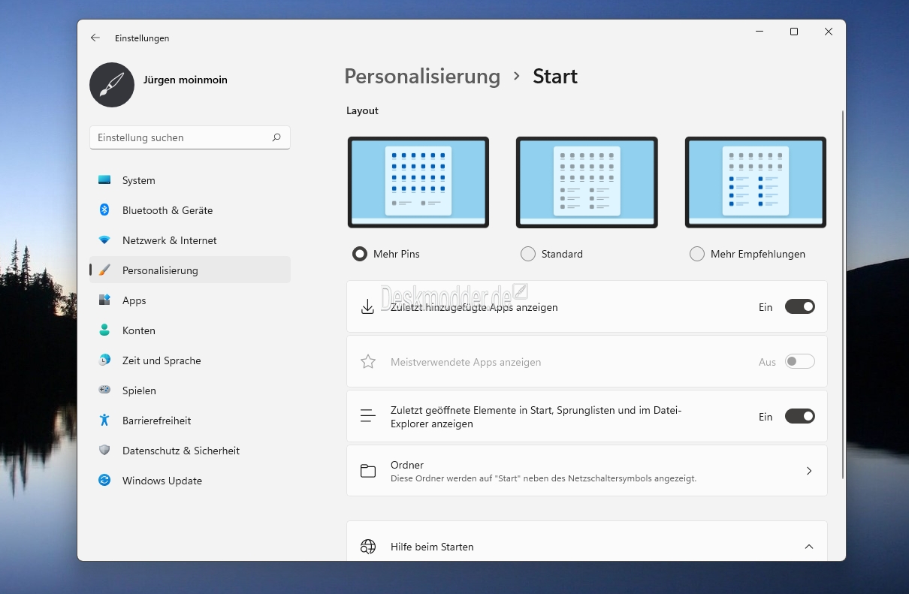Click the Hilfe beim Starten label
909x594 pixels.
click(432, 547)
